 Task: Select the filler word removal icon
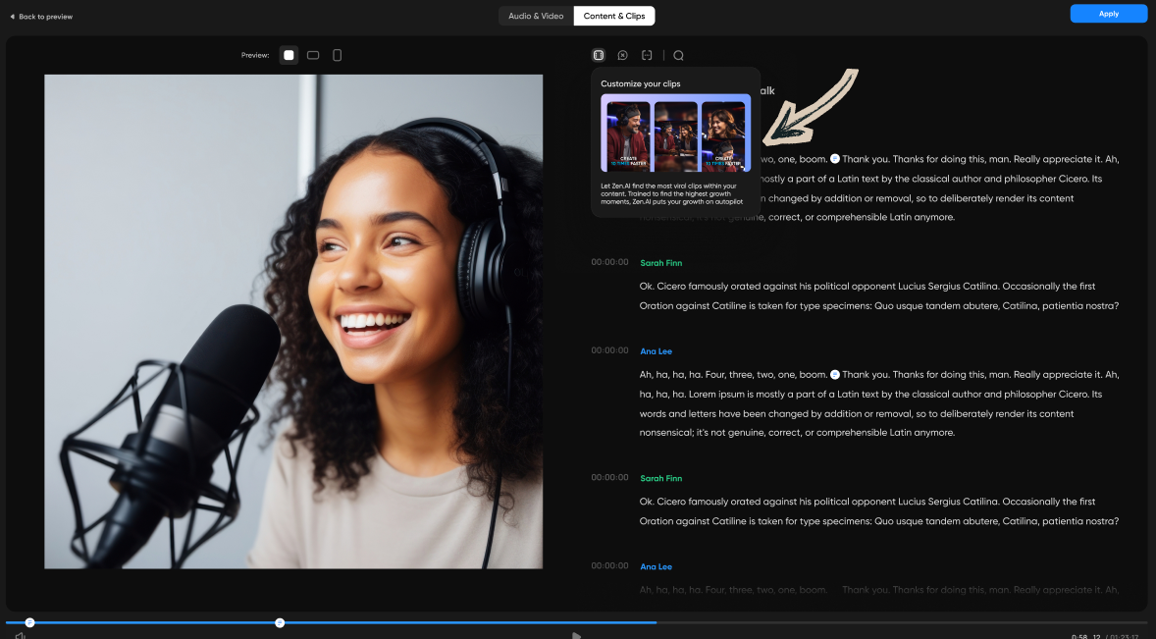(x=622, y=55)
